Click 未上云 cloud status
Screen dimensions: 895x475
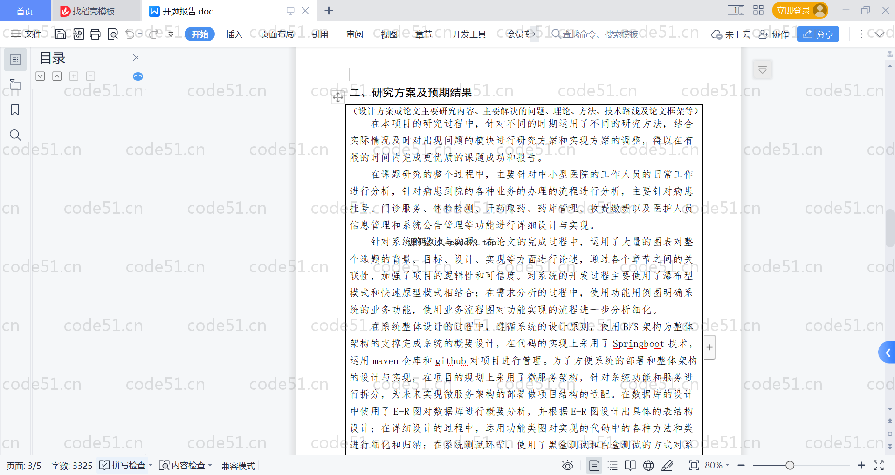tap(731, 34)
